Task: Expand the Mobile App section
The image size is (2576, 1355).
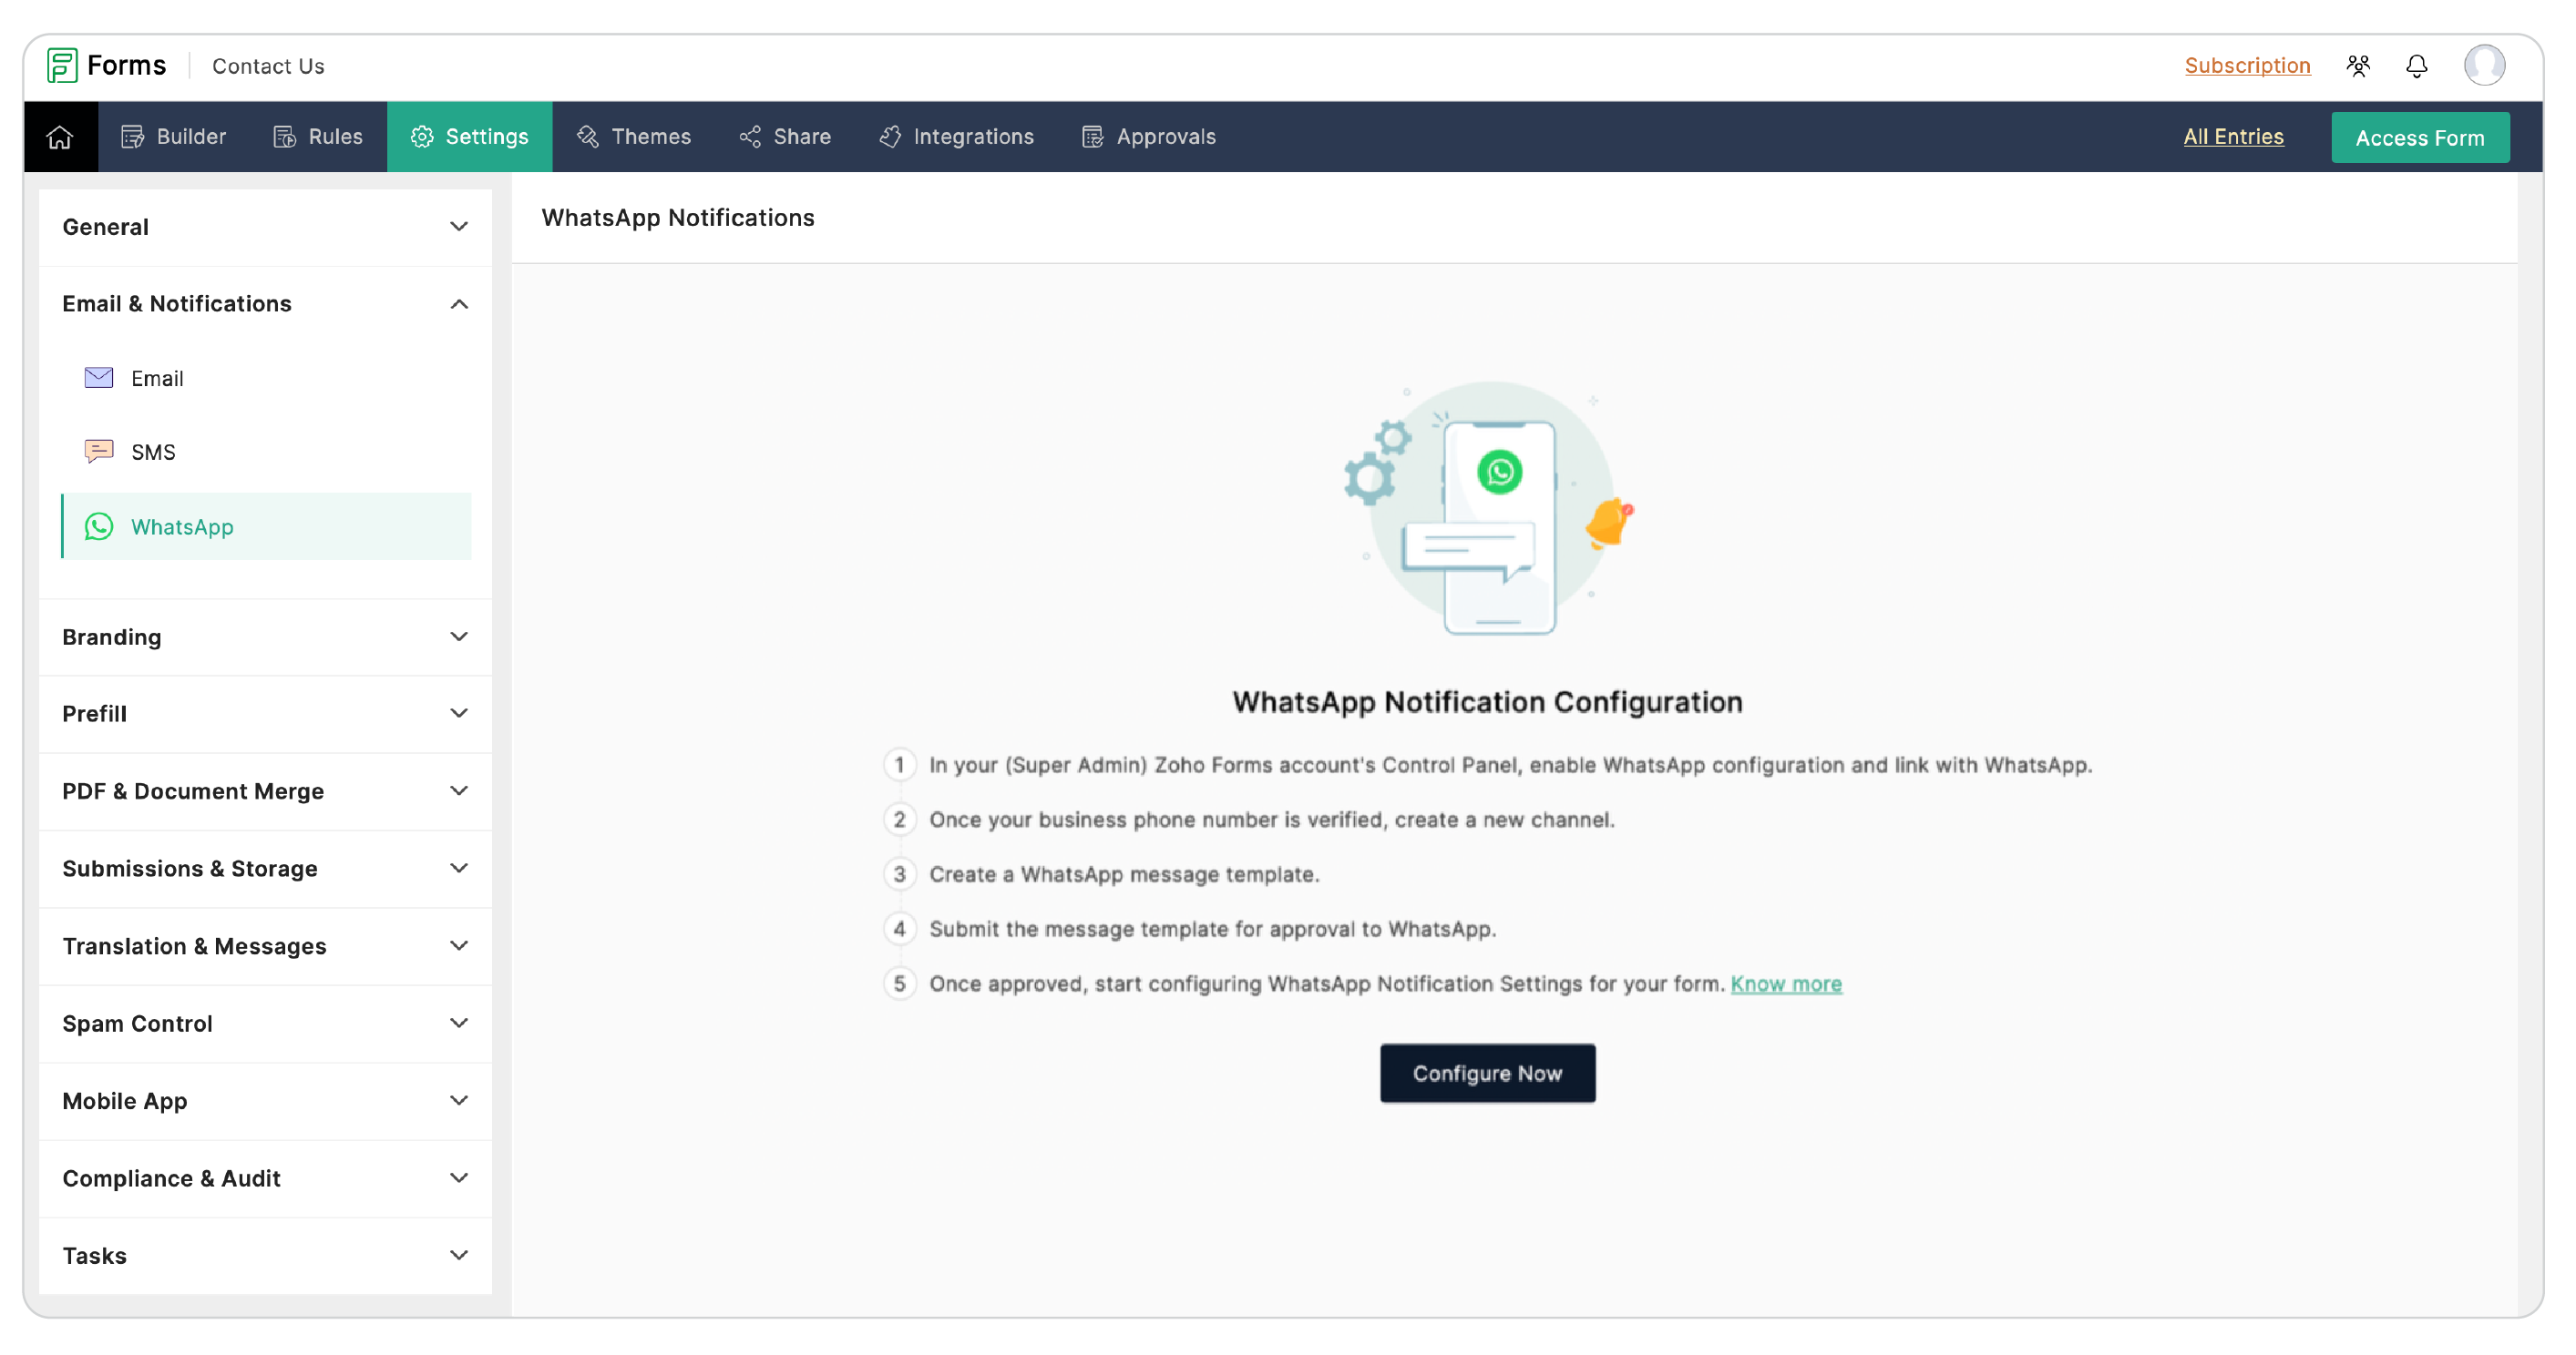Action: coord(265,1102)
